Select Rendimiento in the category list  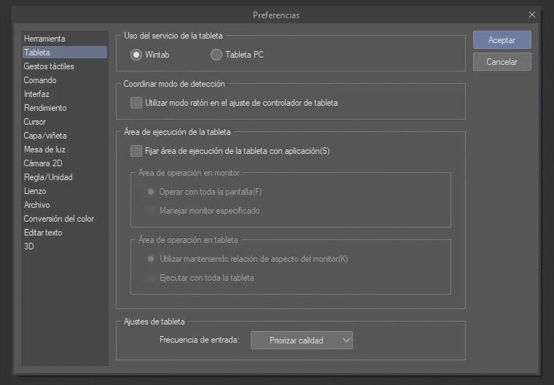click(45, 108)
